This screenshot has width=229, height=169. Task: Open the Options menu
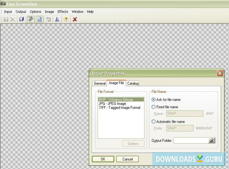tap(36, 12)
